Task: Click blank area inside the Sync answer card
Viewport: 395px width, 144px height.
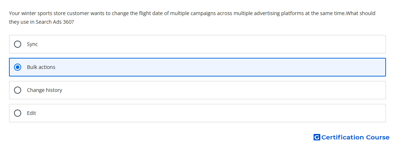Action: coord(201,44)
